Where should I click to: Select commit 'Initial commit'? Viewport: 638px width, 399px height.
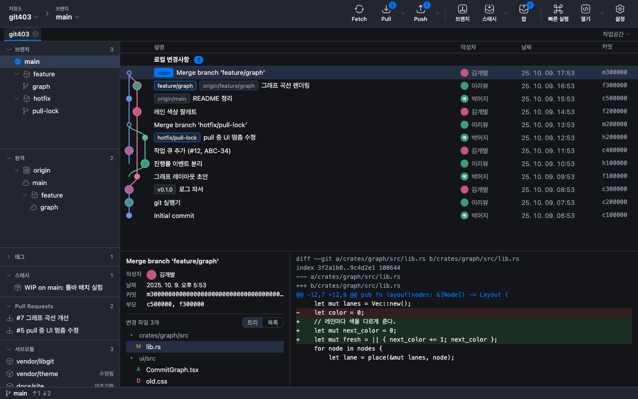(x=379, y=215)
